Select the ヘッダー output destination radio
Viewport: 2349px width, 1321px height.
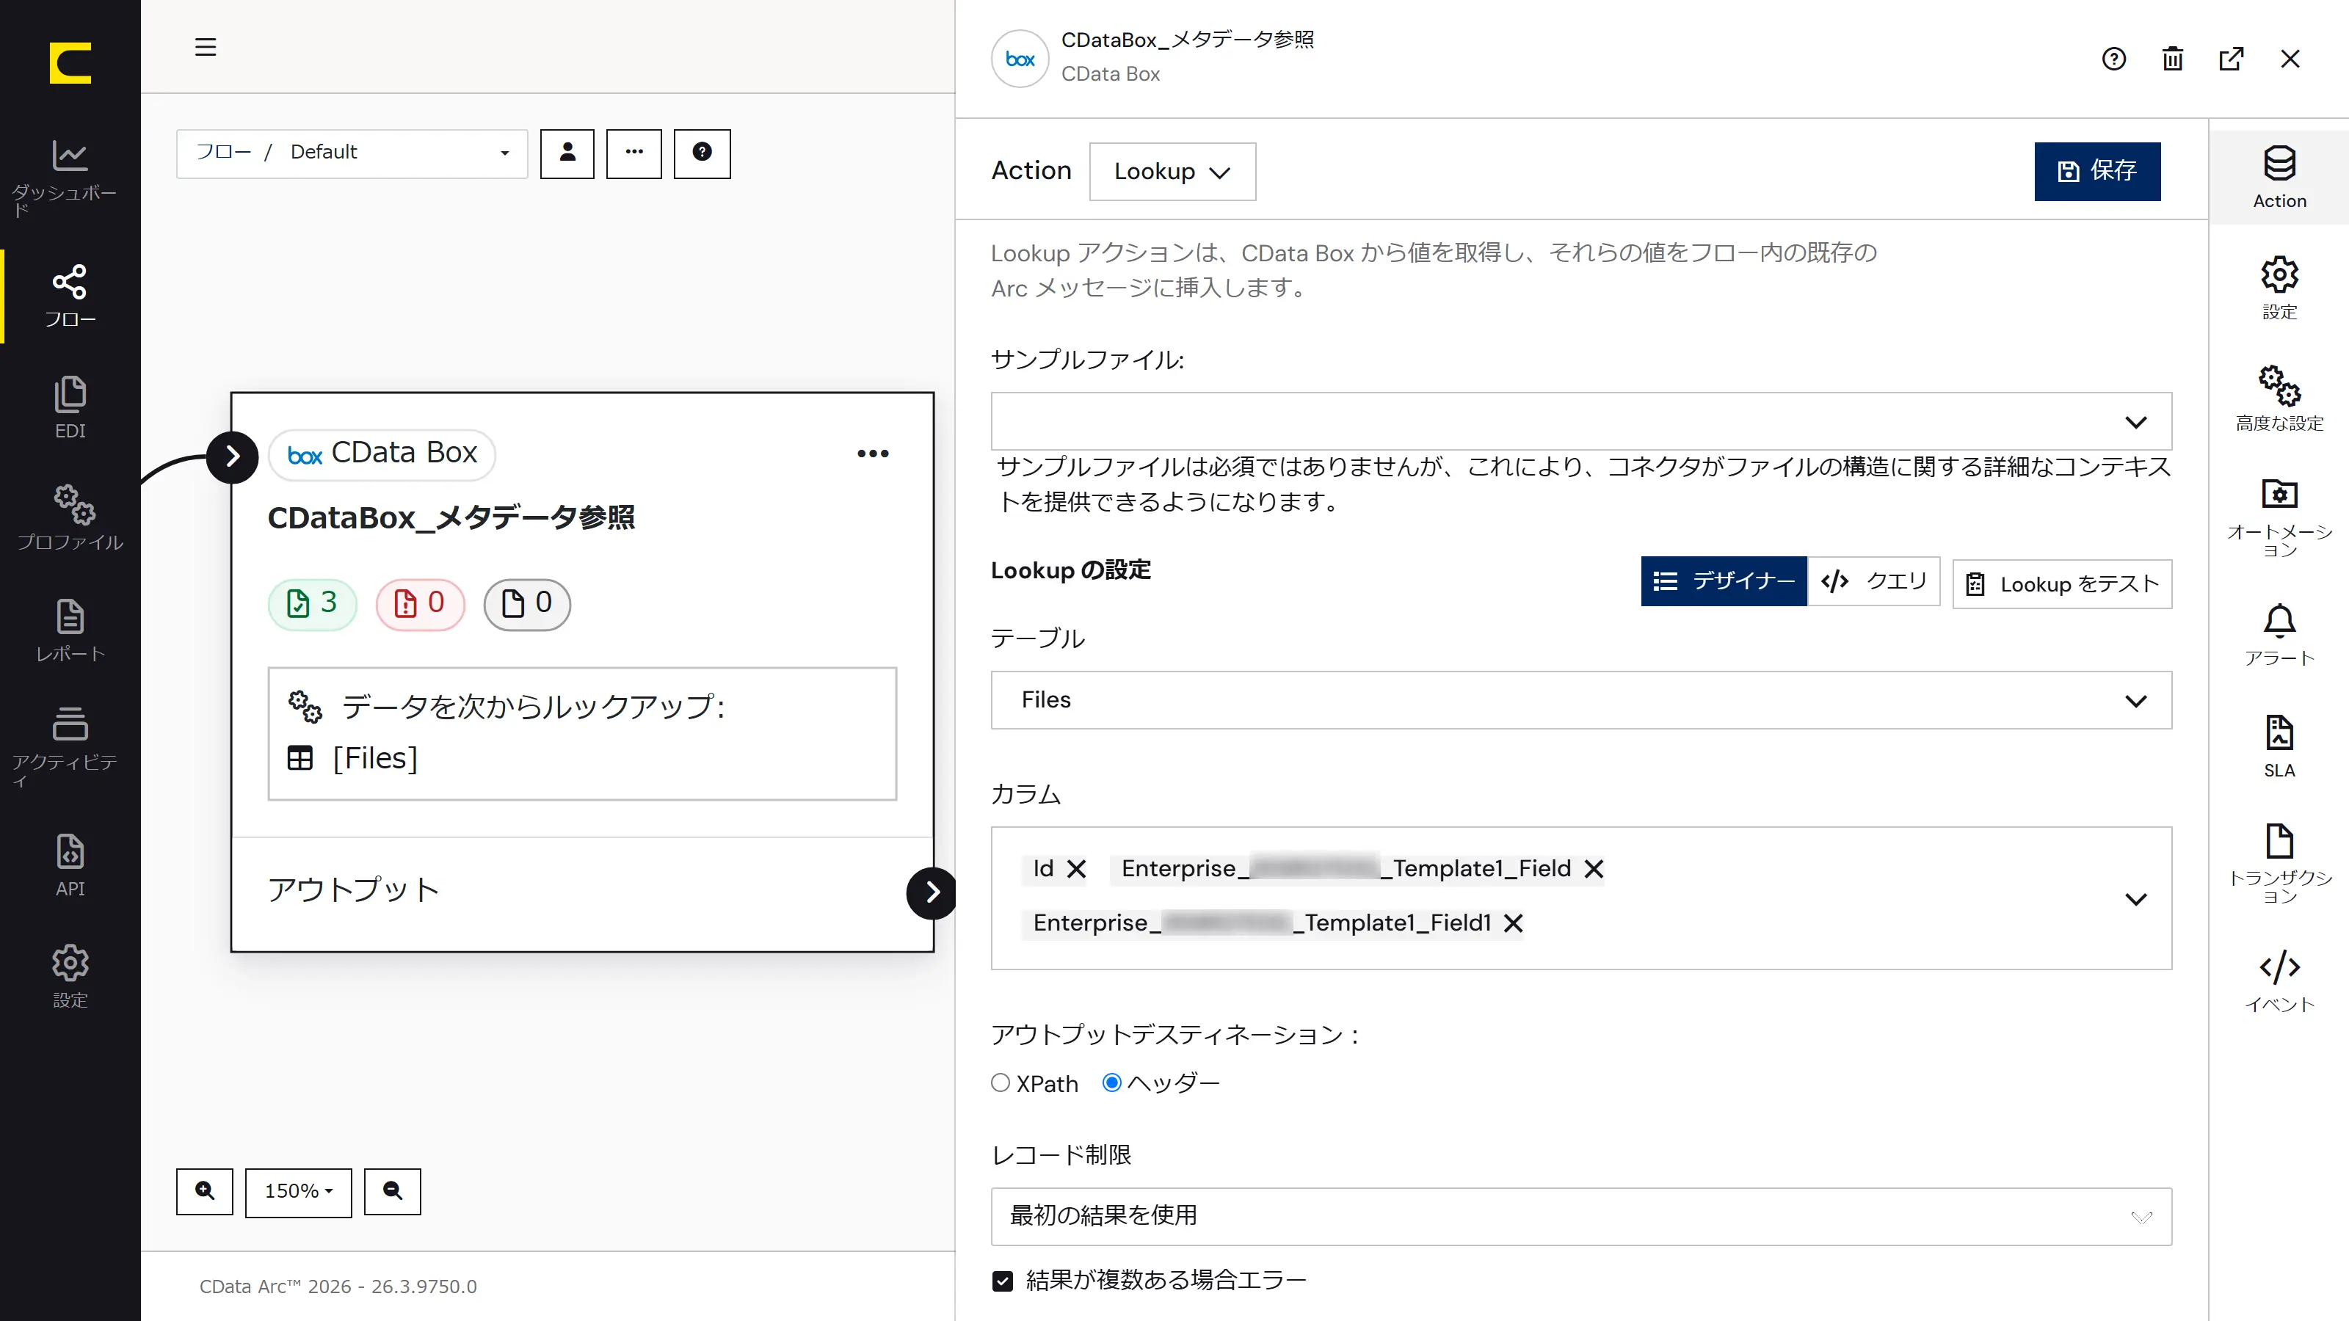coord(1111,1082)
